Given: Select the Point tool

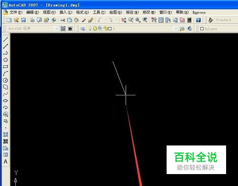Looking at the screenshot, I should click(x=6, y=128).
